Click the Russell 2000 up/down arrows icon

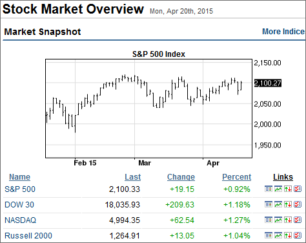point(288,235)
